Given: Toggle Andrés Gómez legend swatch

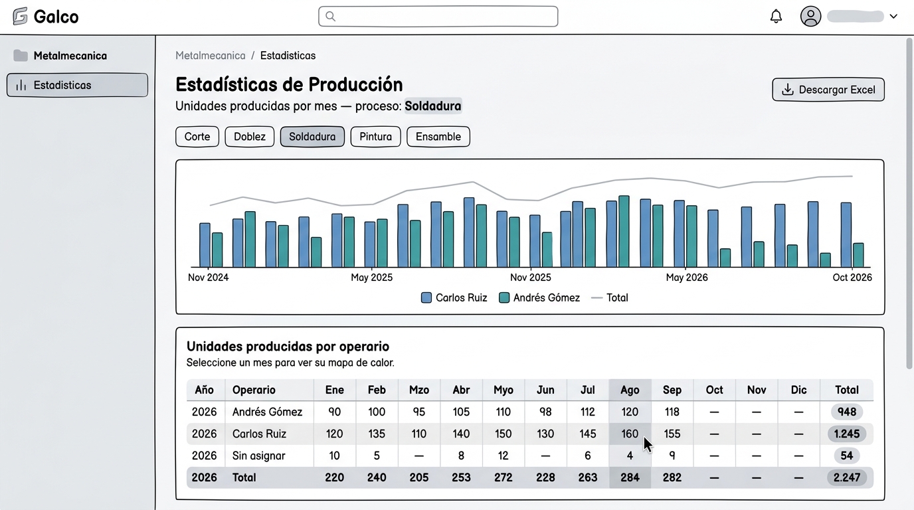Looking at the screenshot, I should coord(504,297).
